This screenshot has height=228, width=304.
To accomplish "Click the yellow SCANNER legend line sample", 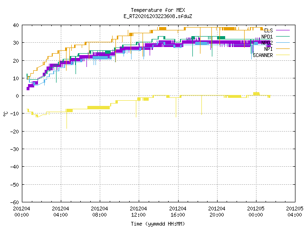I will [x=283, y=55].
